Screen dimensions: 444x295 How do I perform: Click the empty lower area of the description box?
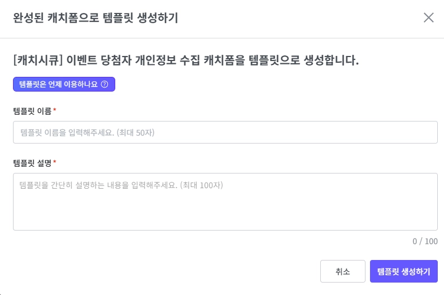(x=225, y=218)
